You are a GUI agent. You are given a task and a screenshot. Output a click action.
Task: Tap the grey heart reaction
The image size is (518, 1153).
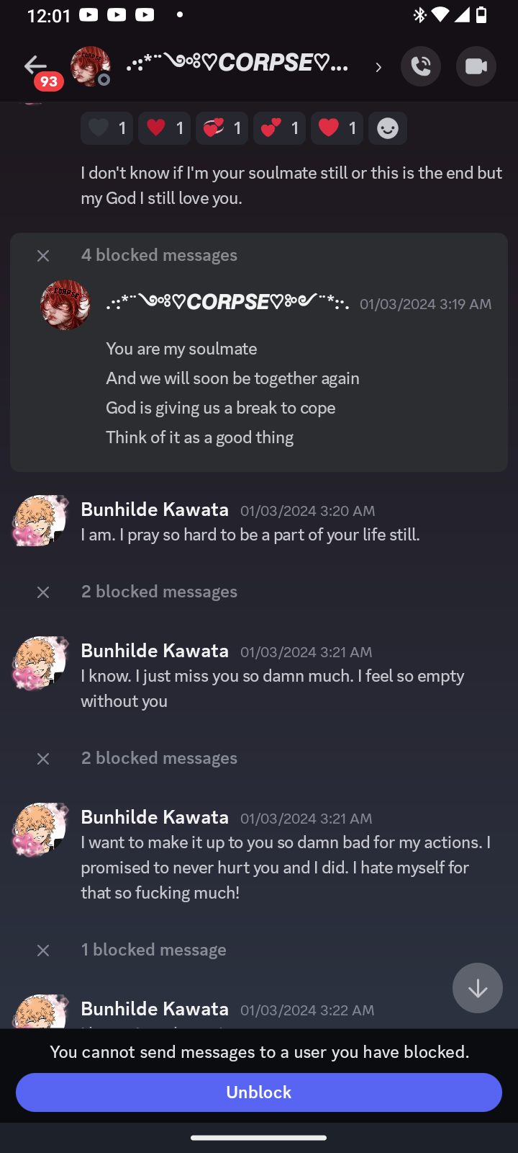click(x=106, y=128)
